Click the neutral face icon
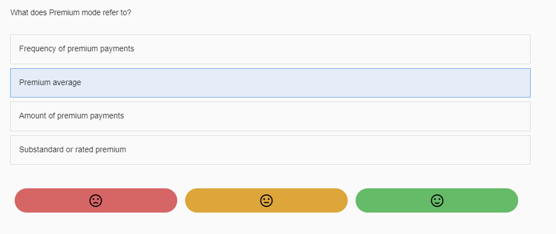The image size is (556, 234). coord(266,201)
